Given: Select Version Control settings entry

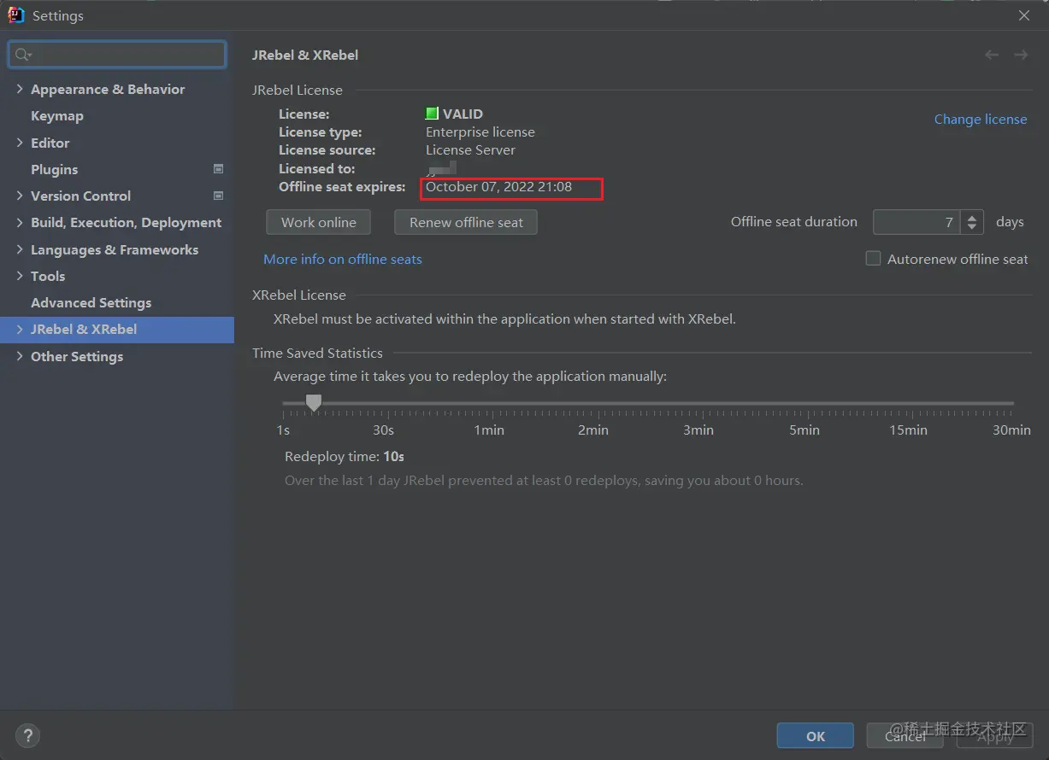Looking at the screenshot, I should (x=80, y=196).
